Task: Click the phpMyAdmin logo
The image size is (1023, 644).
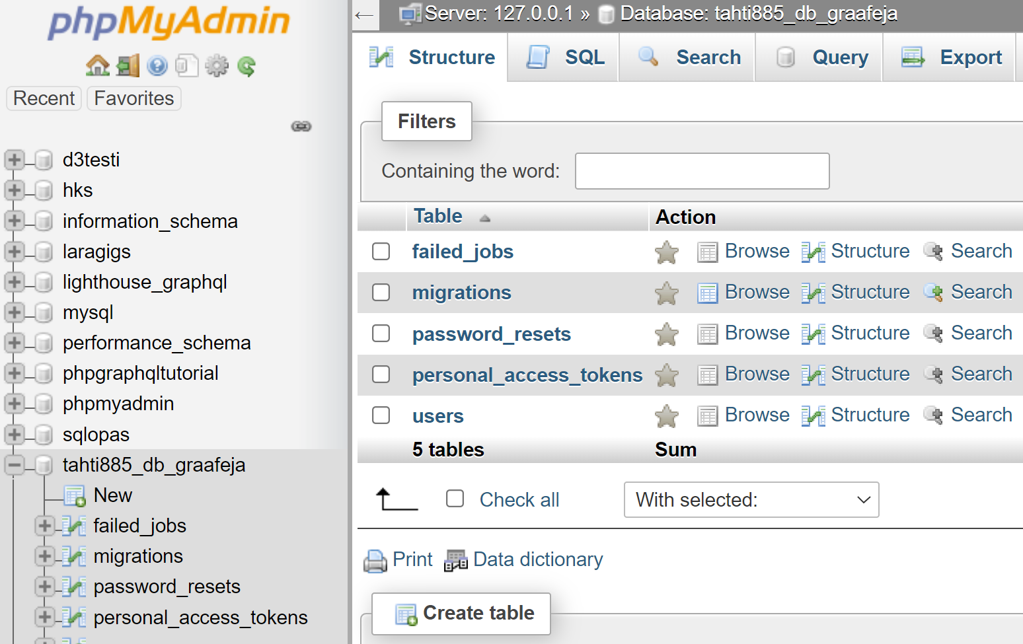Action: (169, 22)
